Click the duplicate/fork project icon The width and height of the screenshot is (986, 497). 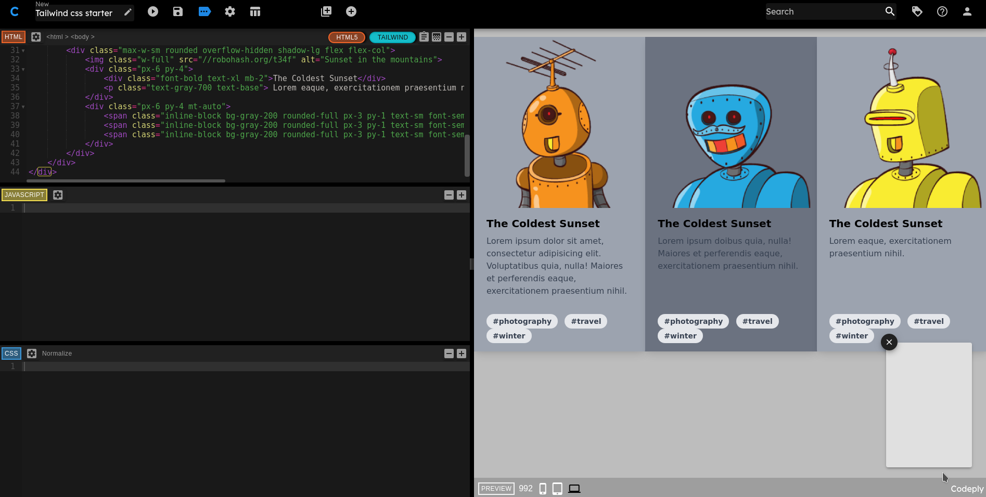pyautogui.click(x=326, y=11)
